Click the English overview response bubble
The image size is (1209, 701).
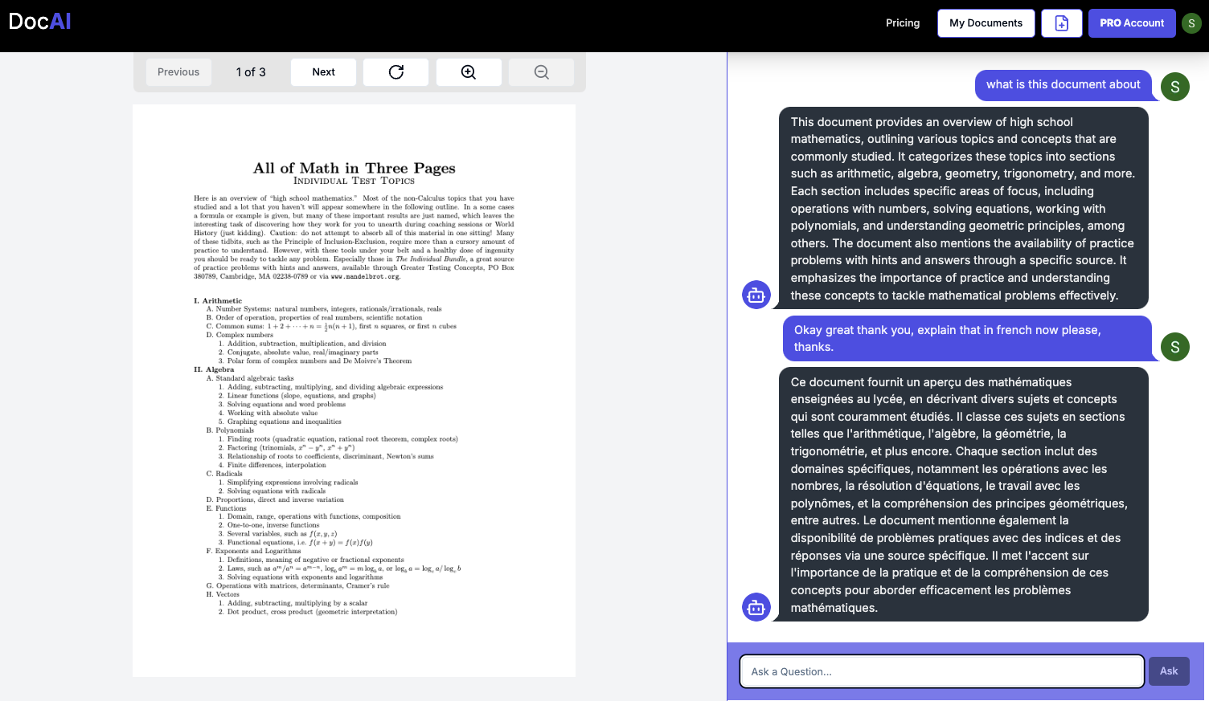[963, 208]
